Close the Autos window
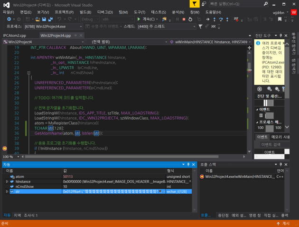This screenshot has height=227, width=299. [x=193, y=165]
